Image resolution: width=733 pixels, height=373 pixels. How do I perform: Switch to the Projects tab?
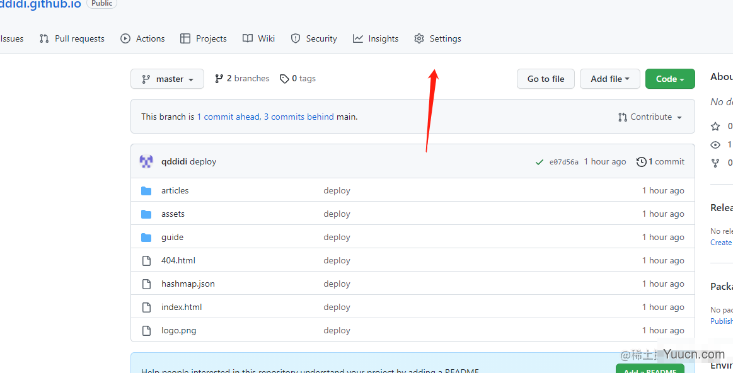click(x=204, y=39)
